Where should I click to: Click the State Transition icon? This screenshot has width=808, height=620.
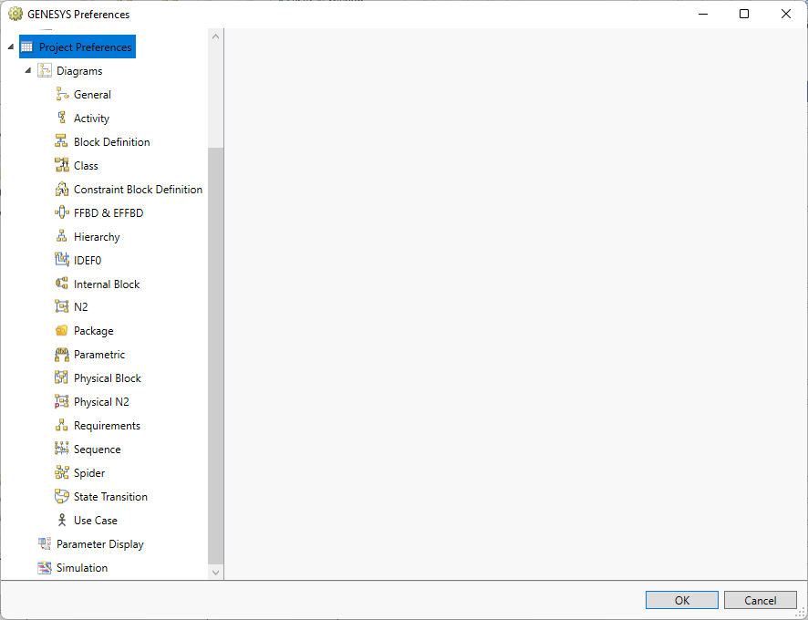tap(62, 497)
